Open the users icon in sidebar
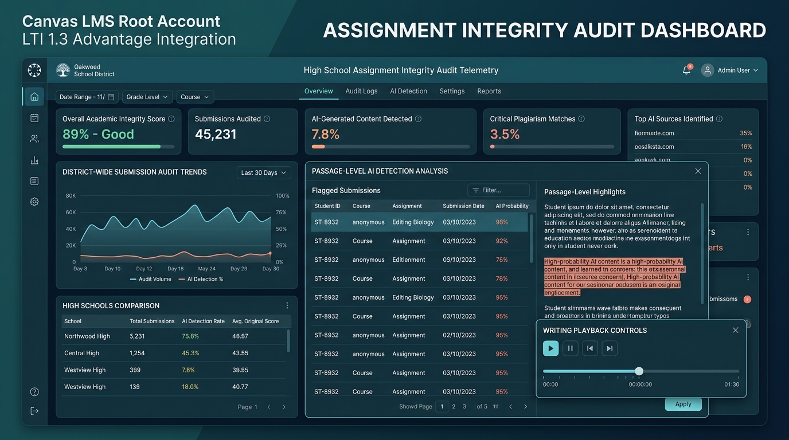Screen dimensions: 789x440 34,139
